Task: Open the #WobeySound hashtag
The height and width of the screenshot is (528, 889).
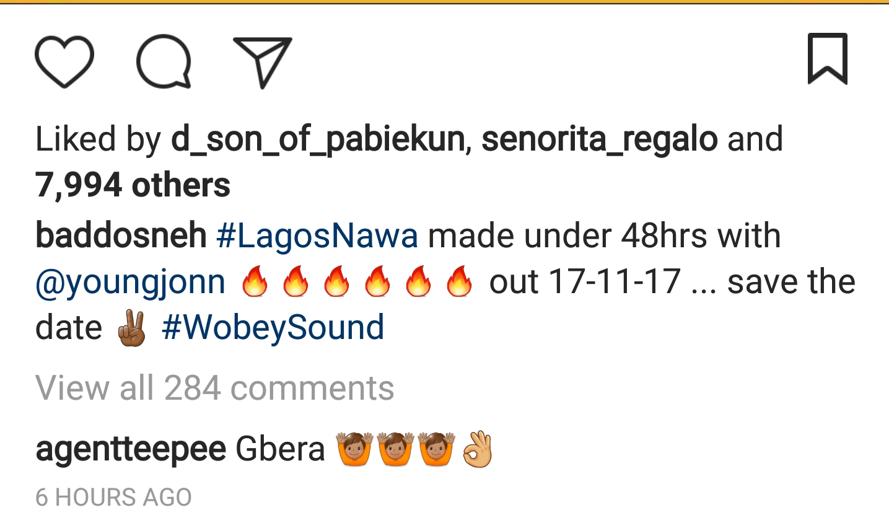Action: [273, 328]
